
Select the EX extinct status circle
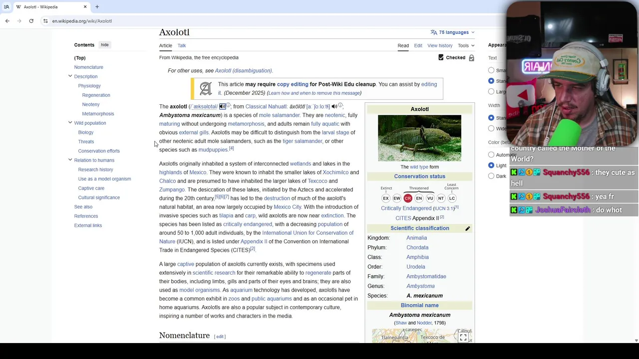pos(386,198)
